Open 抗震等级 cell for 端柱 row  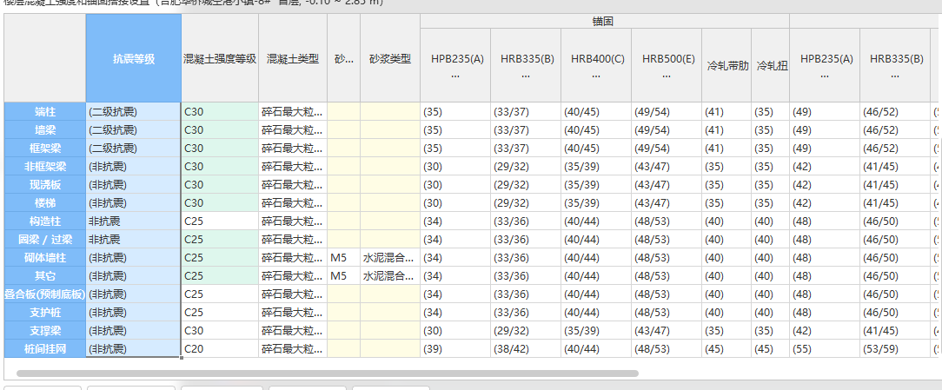(x=133, y=112)
